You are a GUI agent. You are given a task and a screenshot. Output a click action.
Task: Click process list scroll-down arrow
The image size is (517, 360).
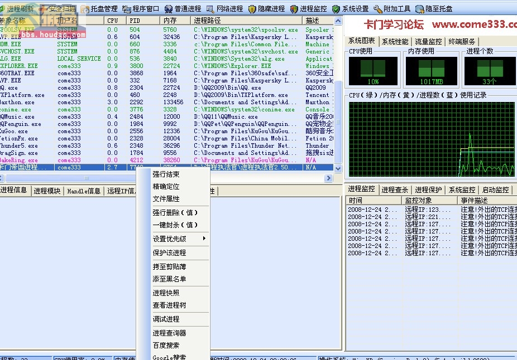pyautogui.click(x=338, y=168)
